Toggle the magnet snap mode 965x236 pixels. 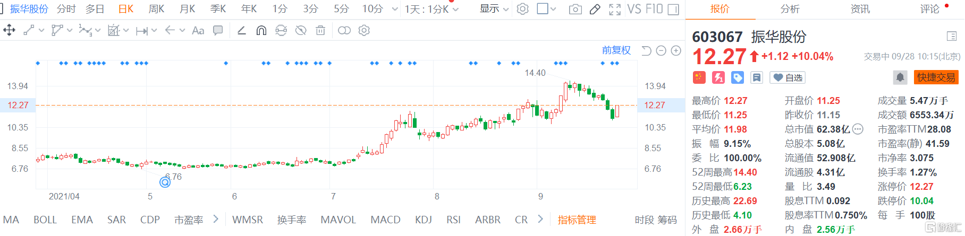click(261, 30)
